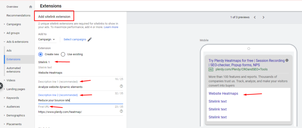Collapse the Ads & extensions section
This screenshot has width=302, height=128.
coord(4,42)
